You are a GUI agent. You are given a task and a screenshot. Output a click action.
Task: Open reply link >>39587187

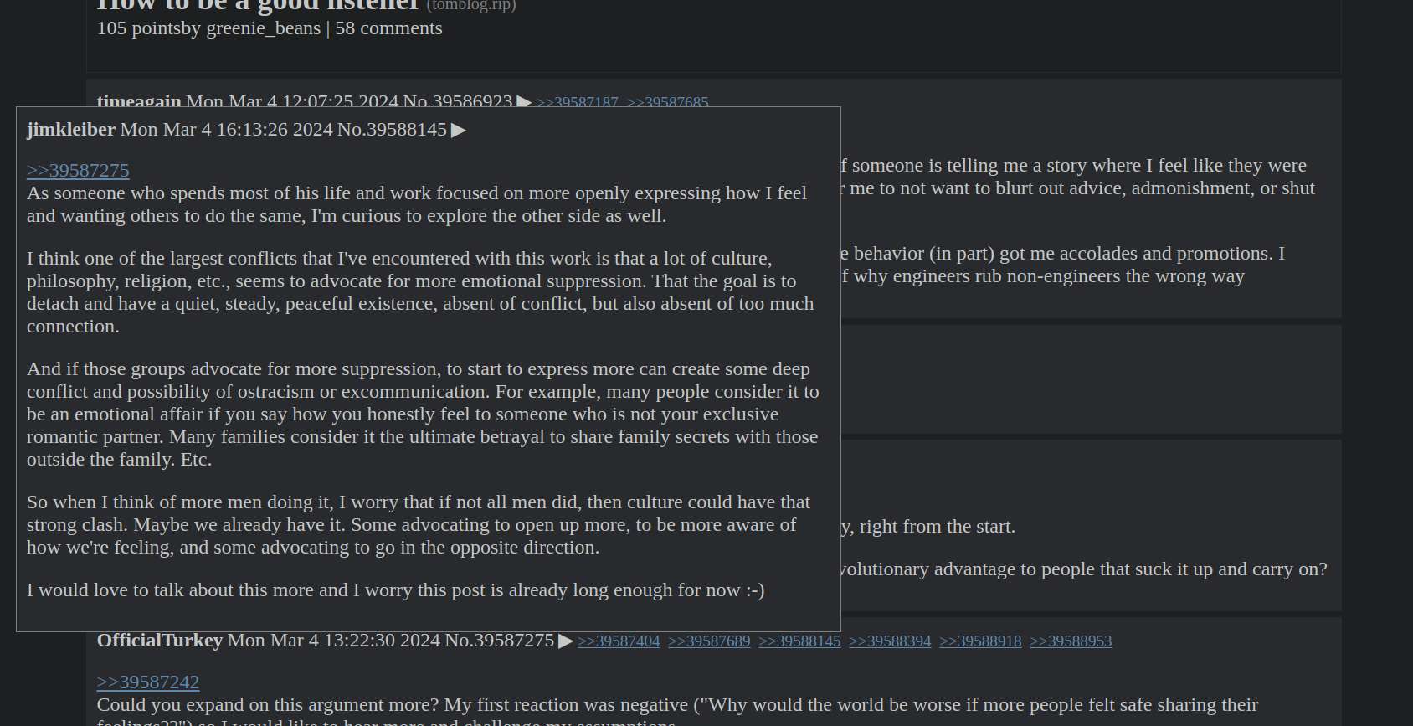pyautogui.click(x=577, y=102)
